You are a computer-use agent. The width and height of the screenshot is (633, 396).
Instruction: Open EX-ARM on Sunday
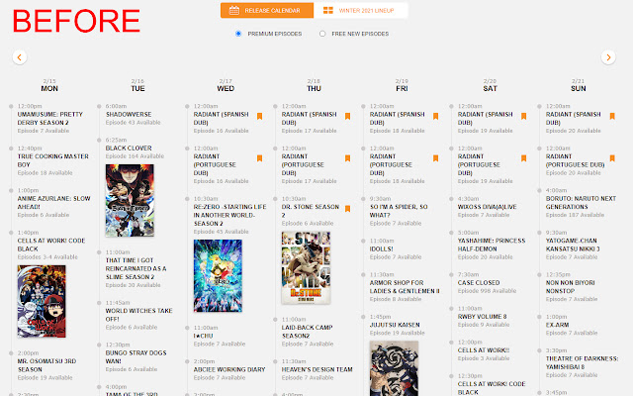coord(557,325)
